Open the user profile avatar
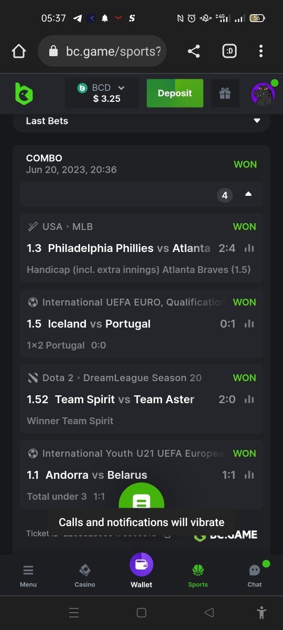Screen dimensions: 283x630 264,94
